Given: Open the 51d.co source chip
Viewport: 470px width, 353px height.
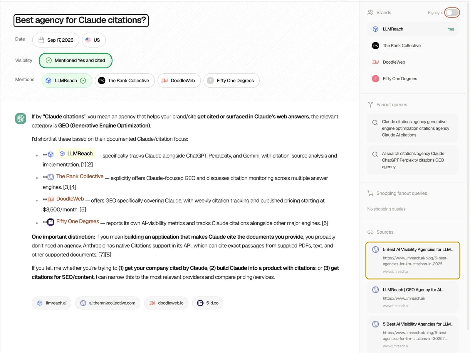Looking at the screenshot, I should click(208, 303).
